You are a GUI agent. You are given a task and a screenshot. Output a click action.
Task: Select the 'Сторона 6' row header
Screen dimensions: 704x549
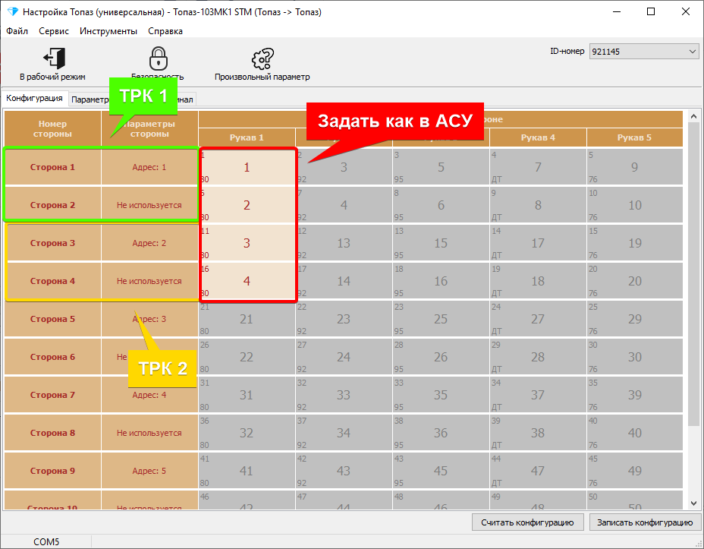click(52, 357)
